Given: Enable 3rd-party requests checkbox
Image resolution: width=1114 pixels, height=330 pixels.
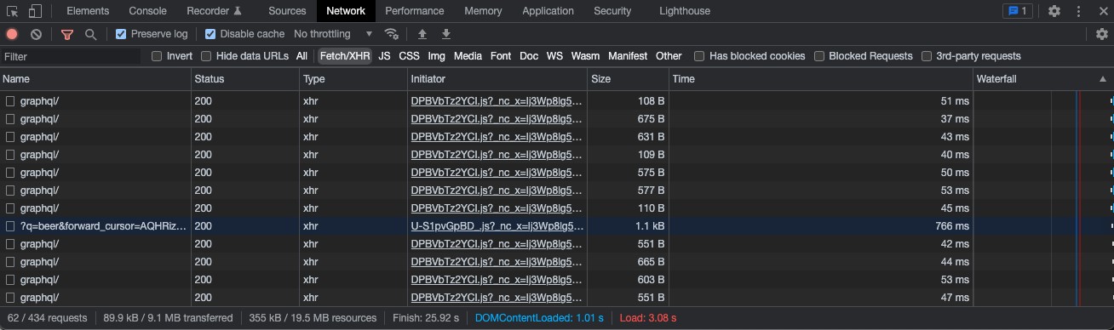Looking at the screenshot, I should coord(927,56).
